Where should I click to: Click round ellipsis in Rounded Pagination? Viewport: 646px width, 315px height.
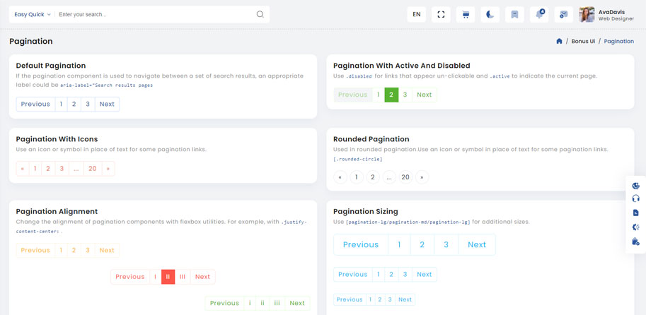click(389, 177)
